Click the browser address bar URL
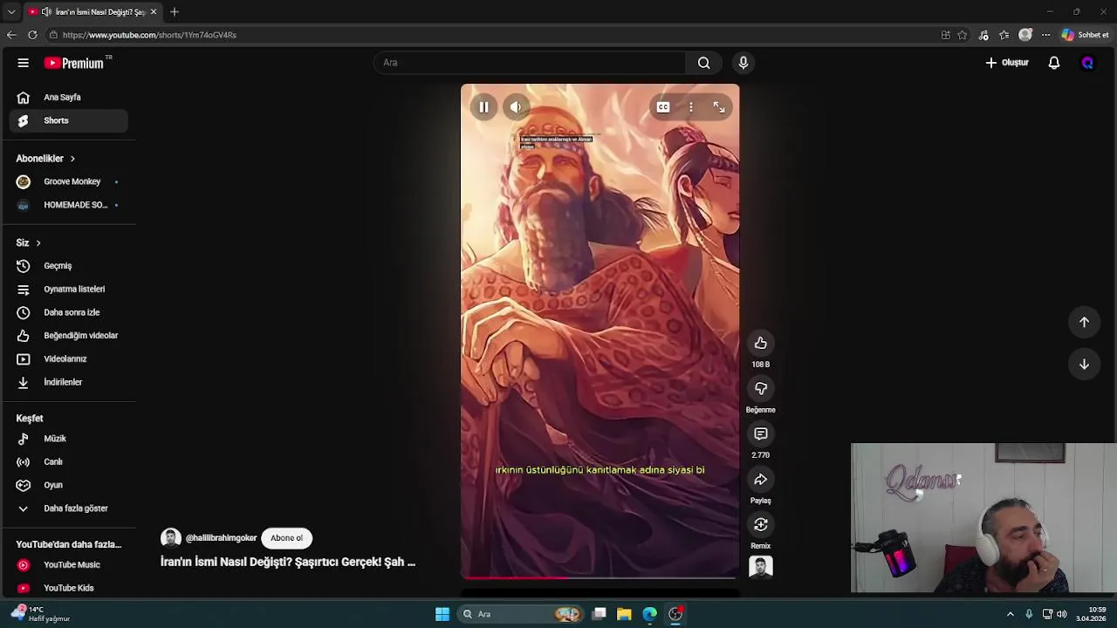Image resolution: width=1117 pixels, height=628 pixels. click(149, 35)
